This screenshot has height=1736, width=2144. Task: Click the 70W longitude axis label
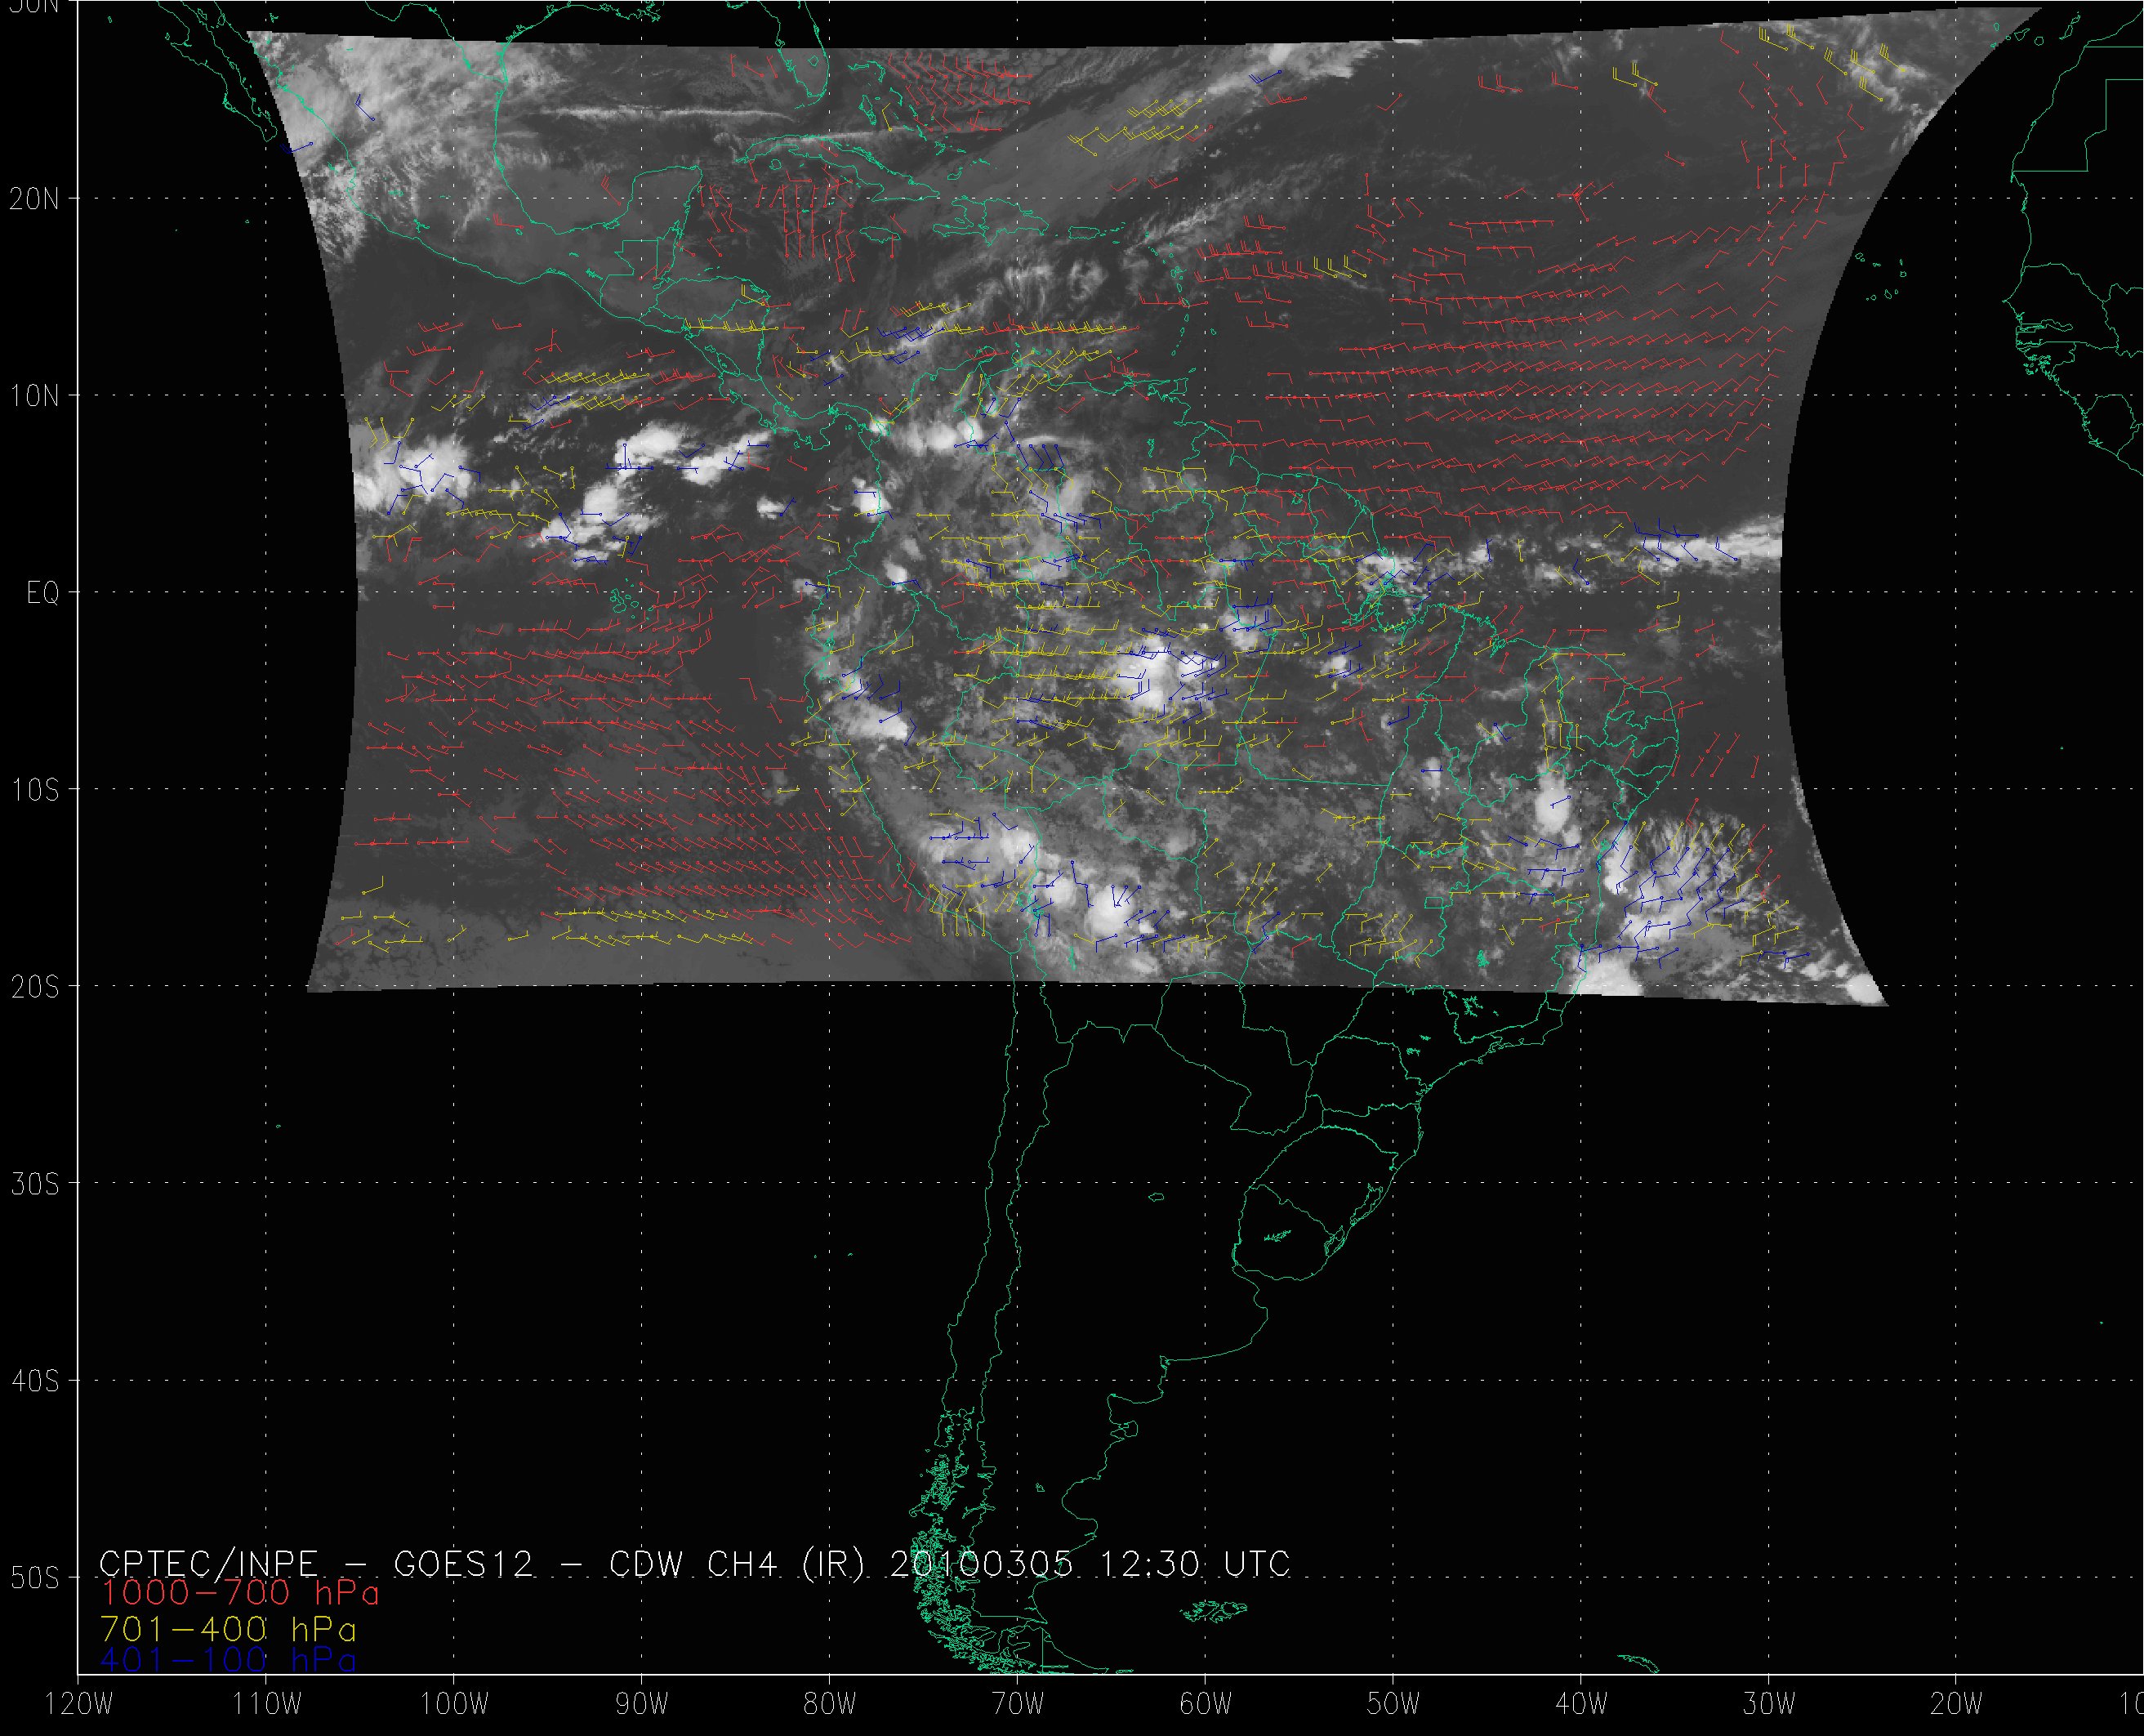pyautogui.click(x=1018, y=1705)
